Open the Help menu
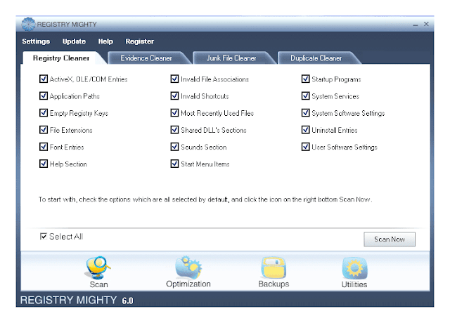 click(x=105, y=41)
